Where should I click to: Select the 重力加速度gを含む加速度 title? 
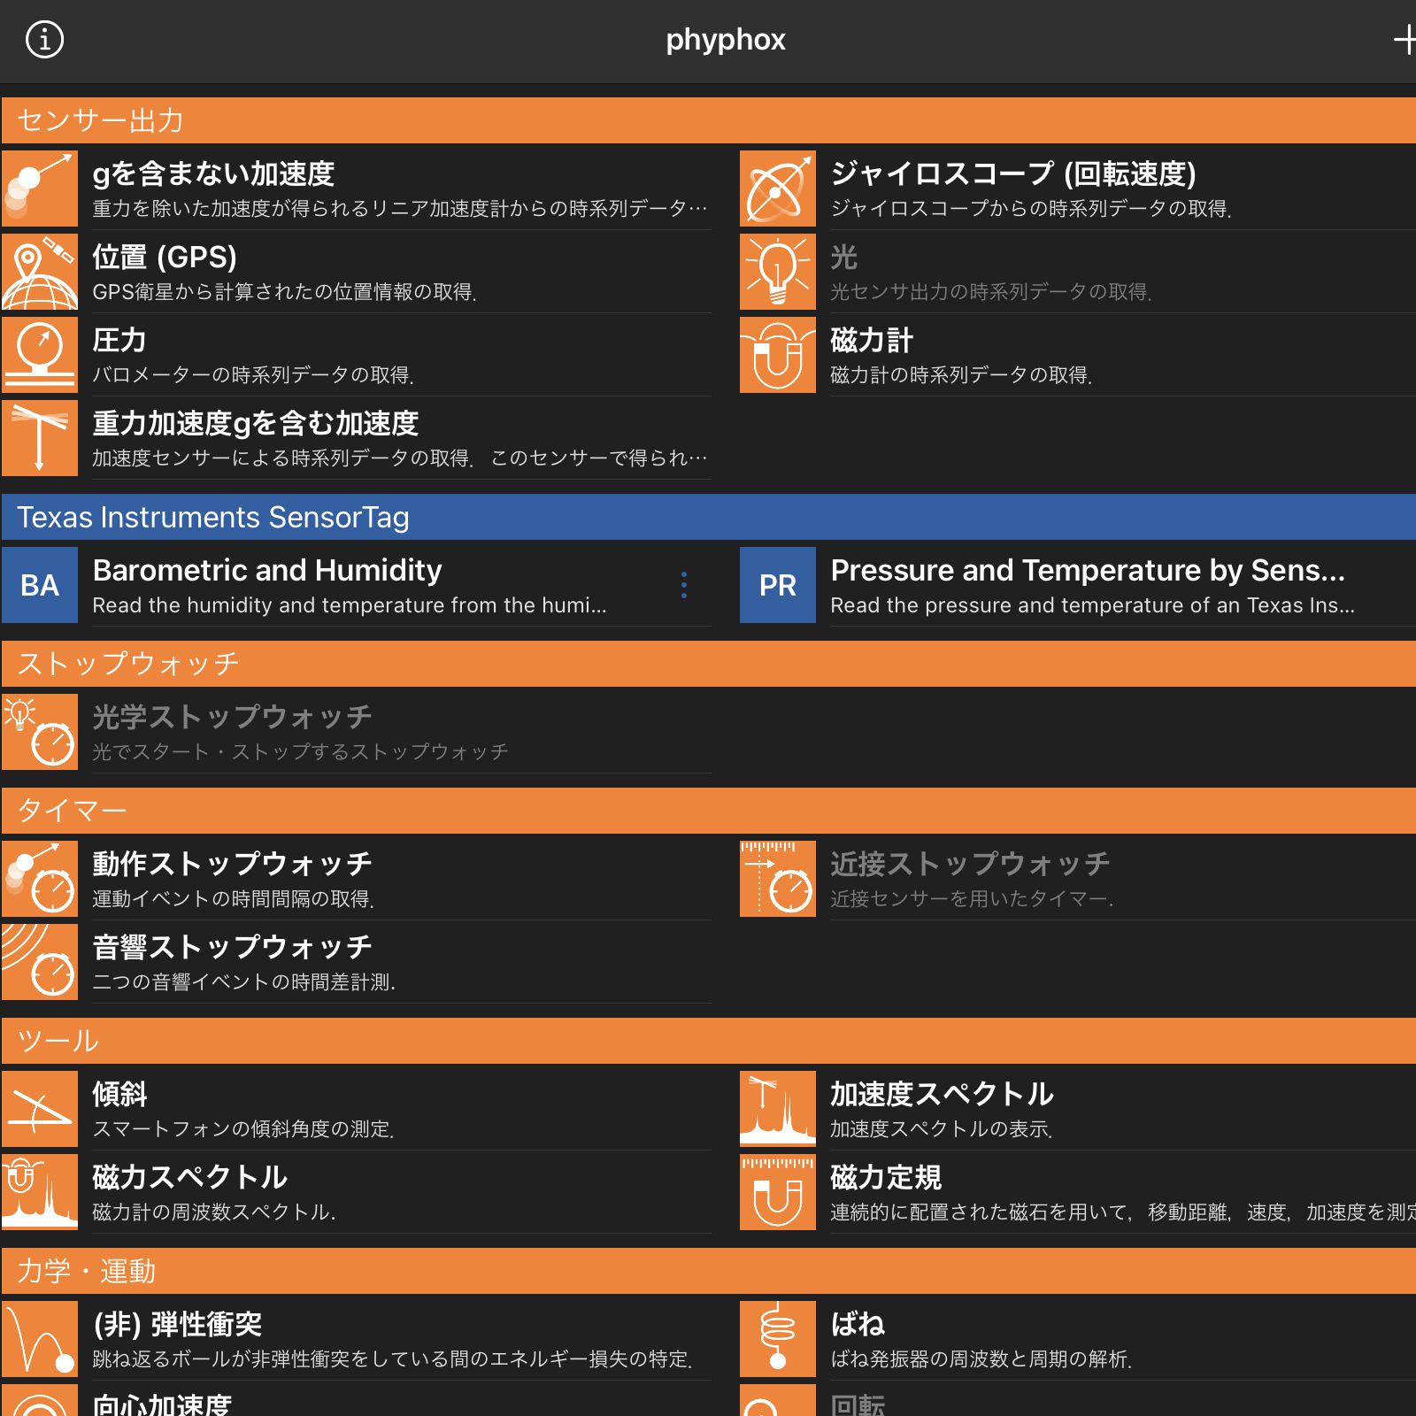pos(256,423)
